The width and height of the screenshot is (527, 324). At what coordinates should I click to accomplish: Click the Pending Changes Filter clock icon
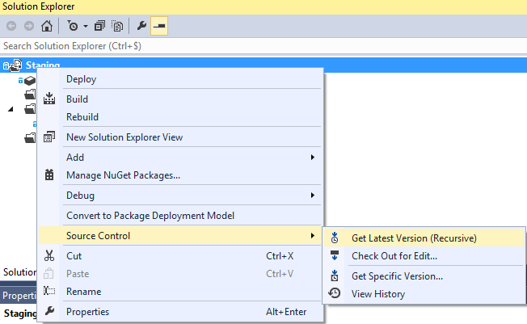71,27
